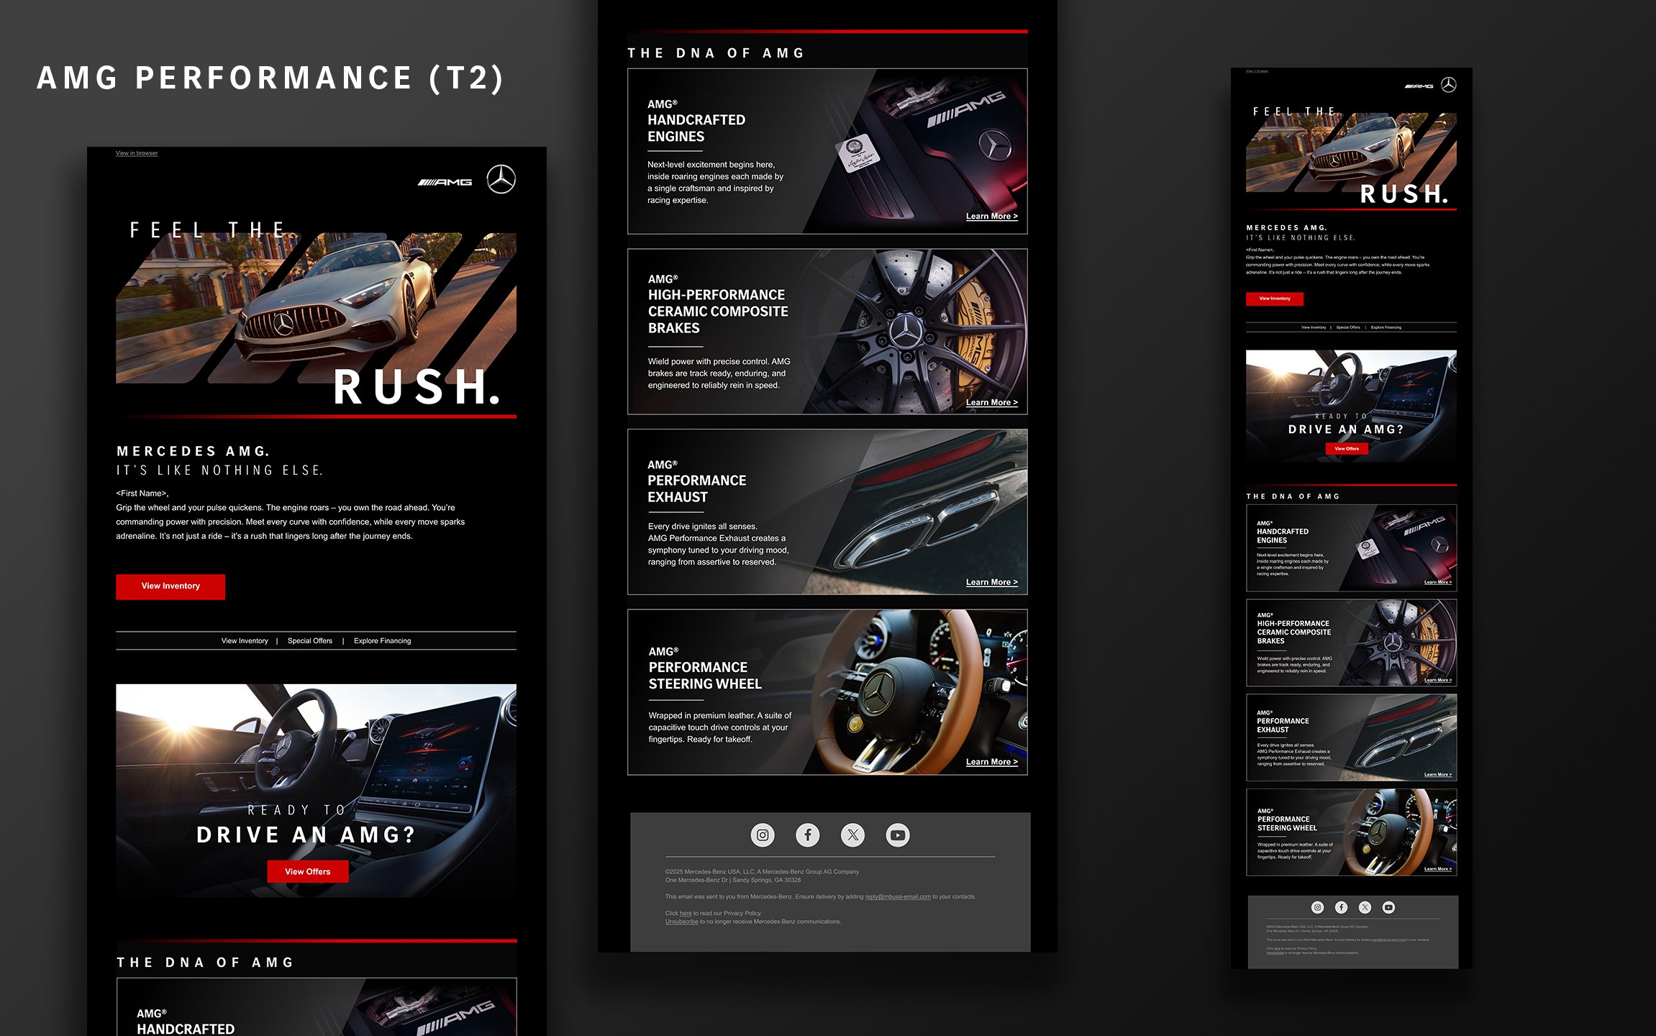The width and height of the screenshot is (1656, 1036).
Task: Click the Mercedes star logo in right mobile preview
Action: [x=1449, y=85]
